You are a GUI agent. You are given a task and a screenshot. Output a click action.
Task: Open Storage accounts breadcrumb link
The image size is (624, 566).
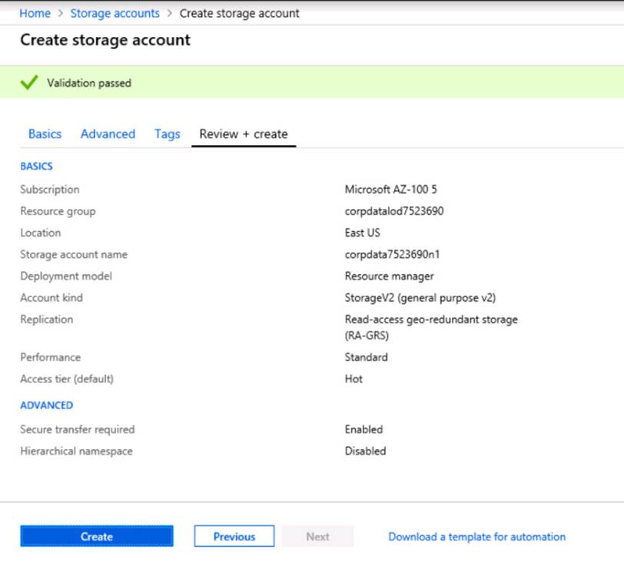coord(115,13)
